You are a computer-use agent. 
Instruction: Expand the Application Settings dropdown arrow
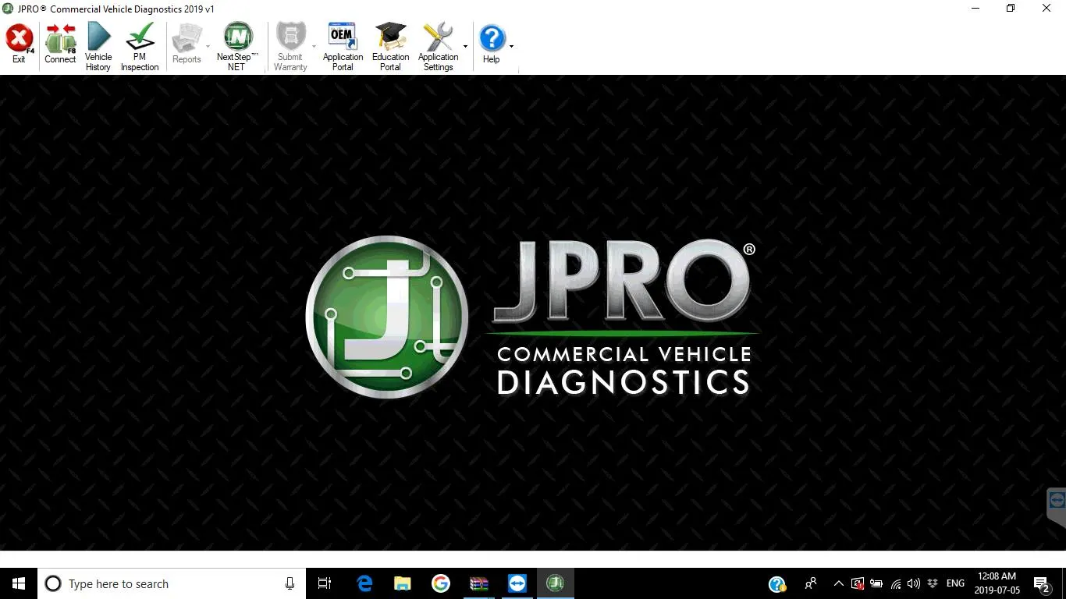(465, 47)
